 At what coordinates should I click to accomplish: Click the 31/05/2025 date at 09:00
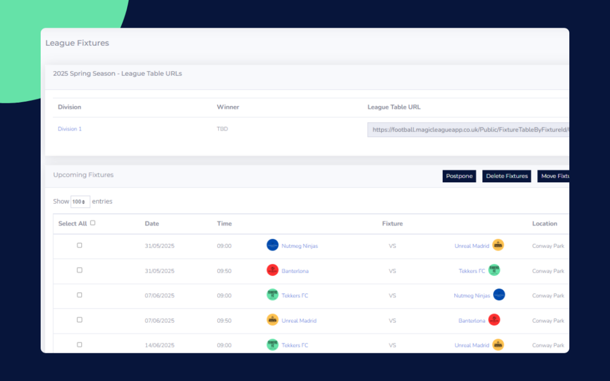pos(159,246)
